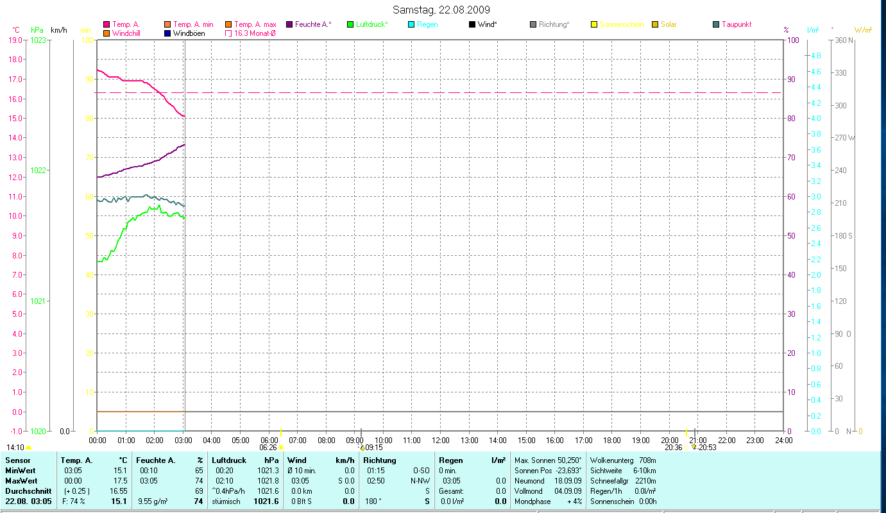The image size is (886, 513).
Task: Click the O-SO direction value
Action: coord(422,471)
